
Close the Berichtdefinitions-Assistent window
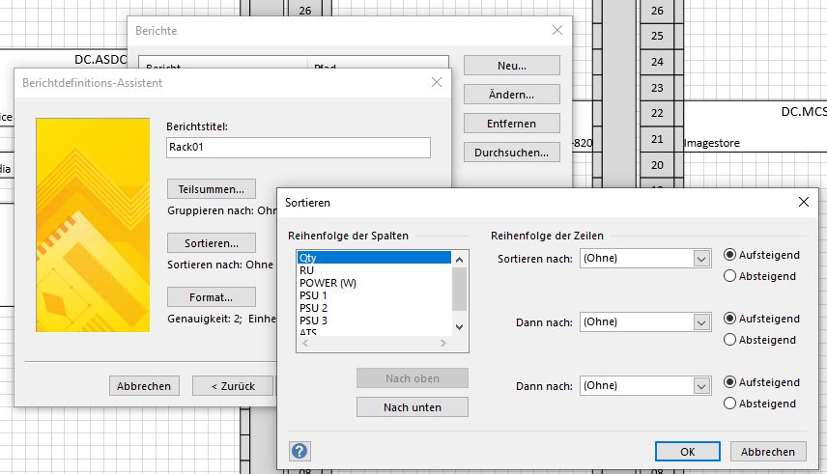437,83
